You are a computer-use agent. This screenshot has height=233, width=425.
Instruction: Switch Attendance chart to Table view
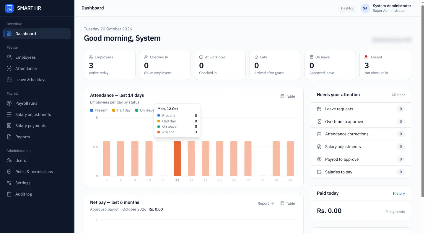[288, 96]
